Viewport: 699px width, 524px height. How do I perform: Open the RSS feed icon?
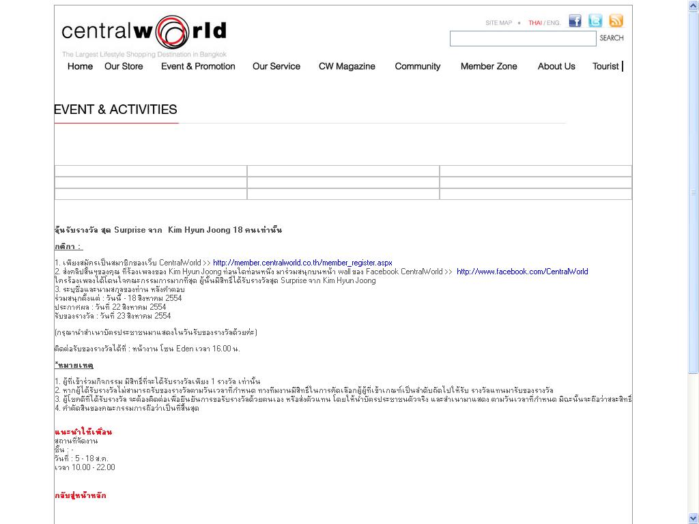click(616, 21)
